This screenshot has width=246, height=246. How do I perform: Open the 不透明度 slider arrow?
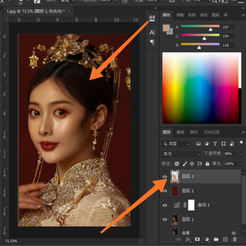pyautogui.click(x=240, y=154)
